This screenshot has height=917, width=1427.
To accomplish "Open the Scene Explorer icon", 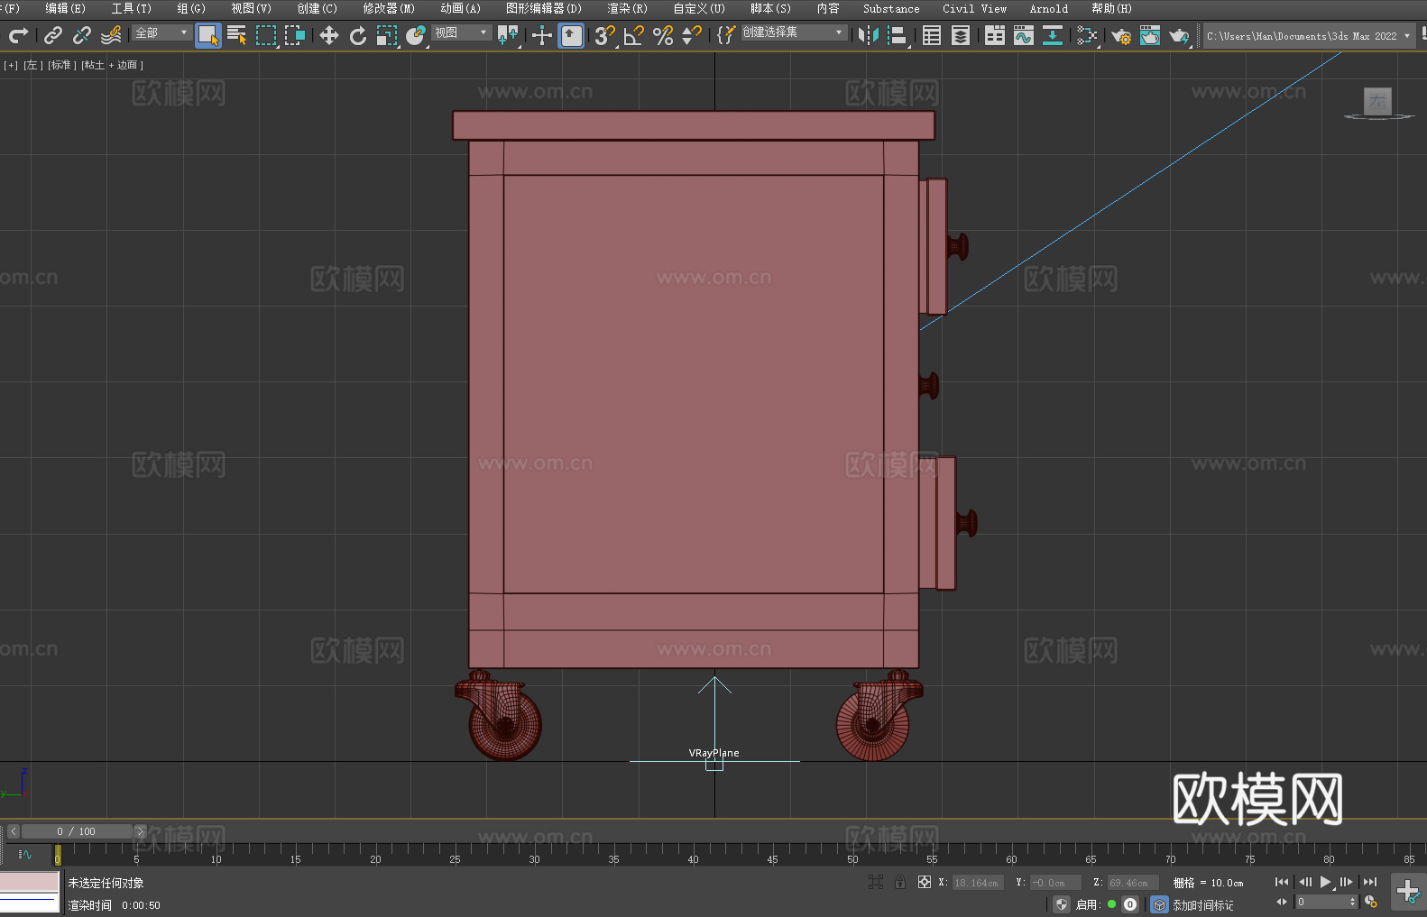I will click(932, 35).
